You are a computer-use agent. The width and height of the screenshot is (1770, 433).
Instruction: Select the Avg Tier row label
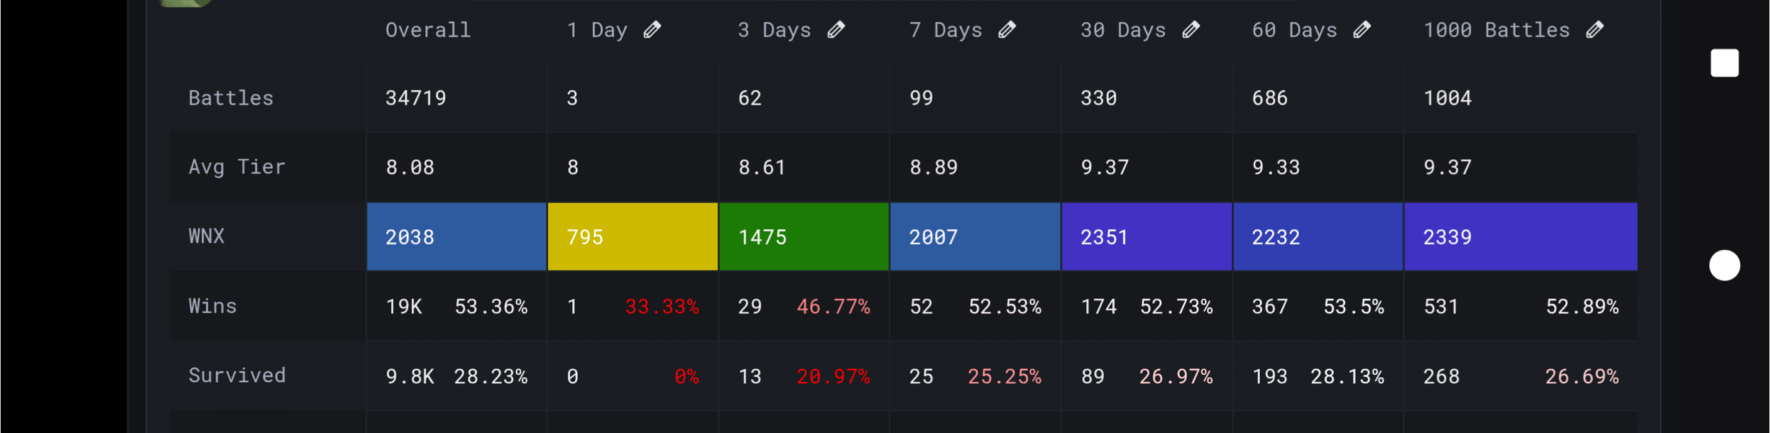(236, 167)
